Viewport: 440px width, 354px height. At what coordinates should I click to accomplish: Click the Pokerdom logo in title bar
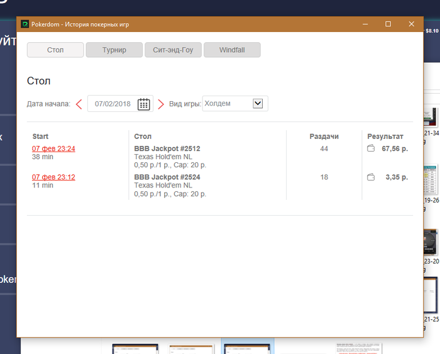point(25,24)
